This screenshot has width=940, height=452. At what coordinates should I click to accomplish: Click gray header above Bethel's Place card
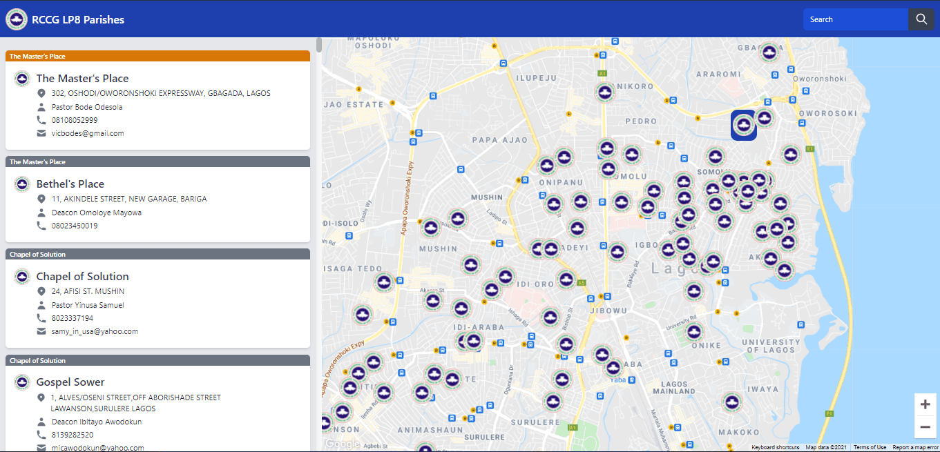157,161
